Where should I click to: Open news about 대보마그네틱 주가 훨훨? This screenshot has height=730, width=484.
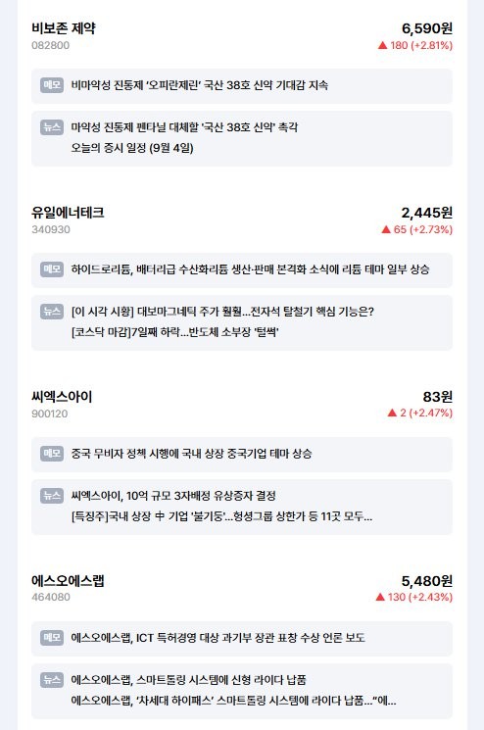point(222,311)
